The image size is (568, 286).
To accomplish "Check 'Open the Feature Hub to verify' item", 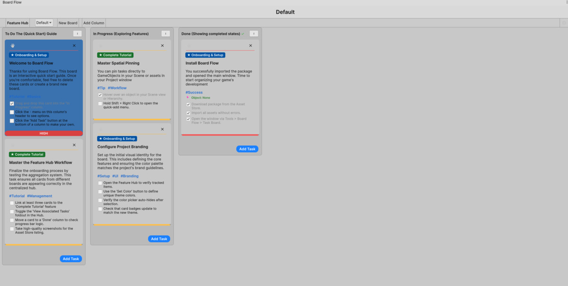I will click(x=100, y=182).
